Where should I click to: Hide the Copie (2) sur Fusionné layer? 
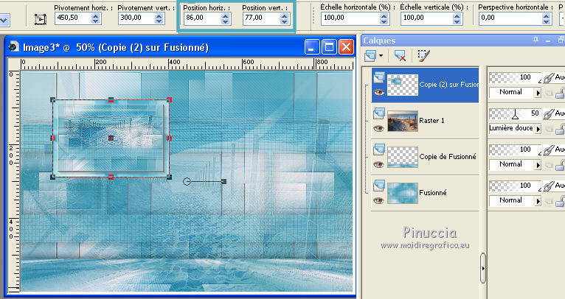[378, 92]
